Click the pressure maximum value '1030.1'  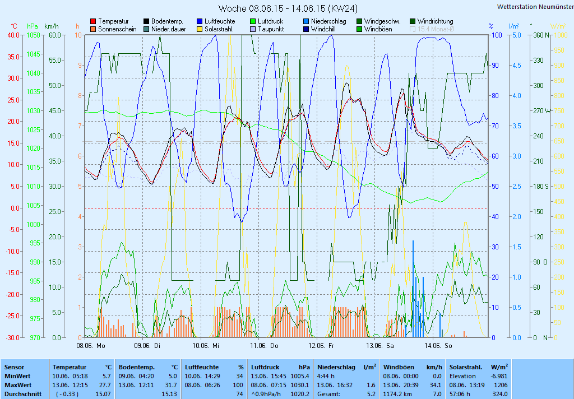[300, 385]
